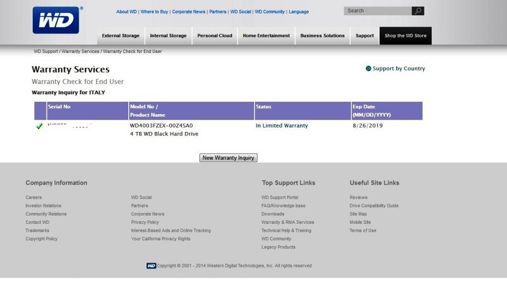Open the Trademarks footer link

[38, 231]
